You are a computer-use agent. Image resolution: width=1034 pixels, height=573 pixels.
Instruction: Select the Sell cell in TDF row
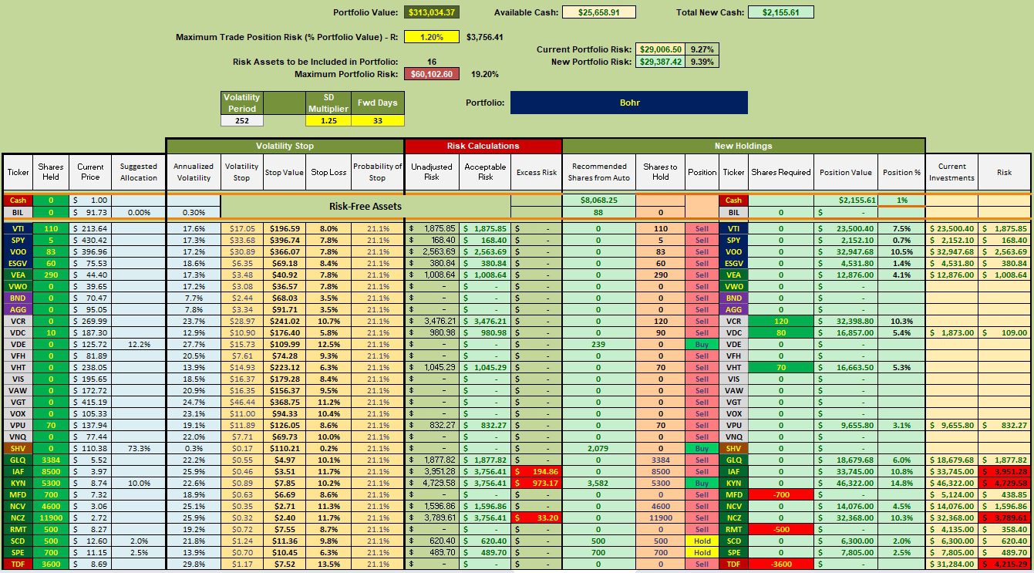coord(702,564)
